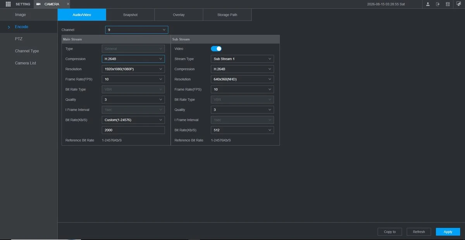The height and width of the screenshot is (240, 465).
Task: Open the Main Stream Resolution dropdown
Action: (133, 69)
